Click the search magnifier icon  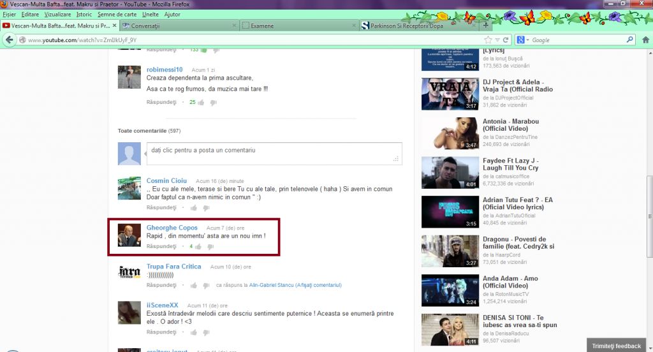coord(629,40)
